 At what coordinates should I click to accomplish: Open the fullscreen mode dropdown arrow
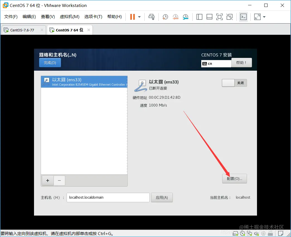[264, 17]
